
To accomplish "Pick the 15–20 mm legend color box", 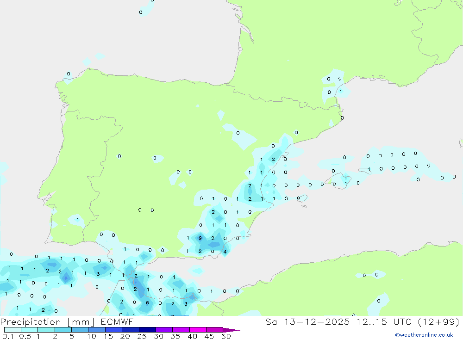I will tap(114, 330).
